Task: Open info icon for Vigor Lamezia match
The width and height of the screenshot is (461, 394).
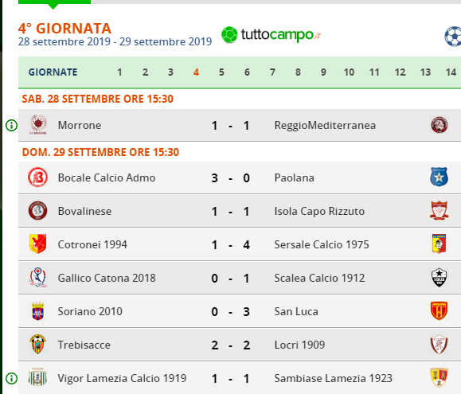Action: click(x=11, y=378)
